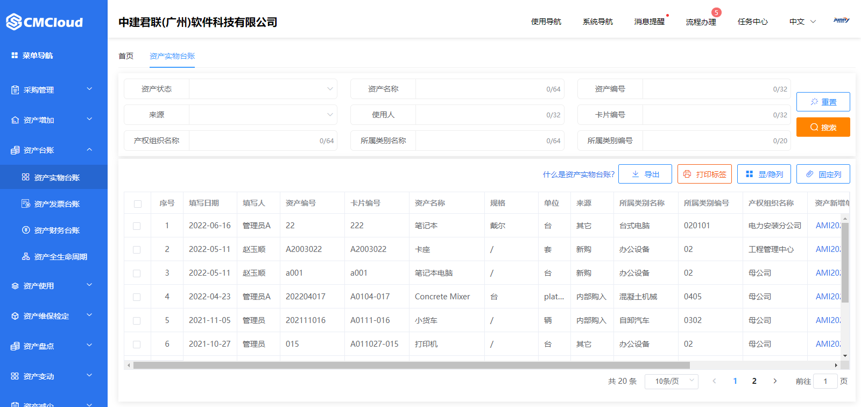Expand the 采购管理 menu
The width and height of the screenshot is (861, 407).
(89, 89)
